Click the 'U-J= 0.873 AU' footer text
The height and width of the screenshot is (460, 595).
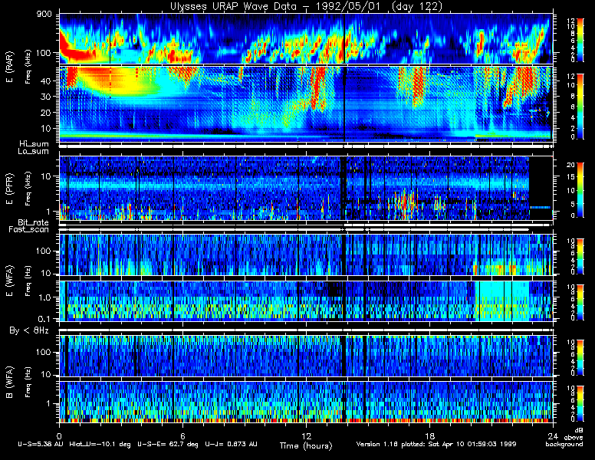pos(231,444)
